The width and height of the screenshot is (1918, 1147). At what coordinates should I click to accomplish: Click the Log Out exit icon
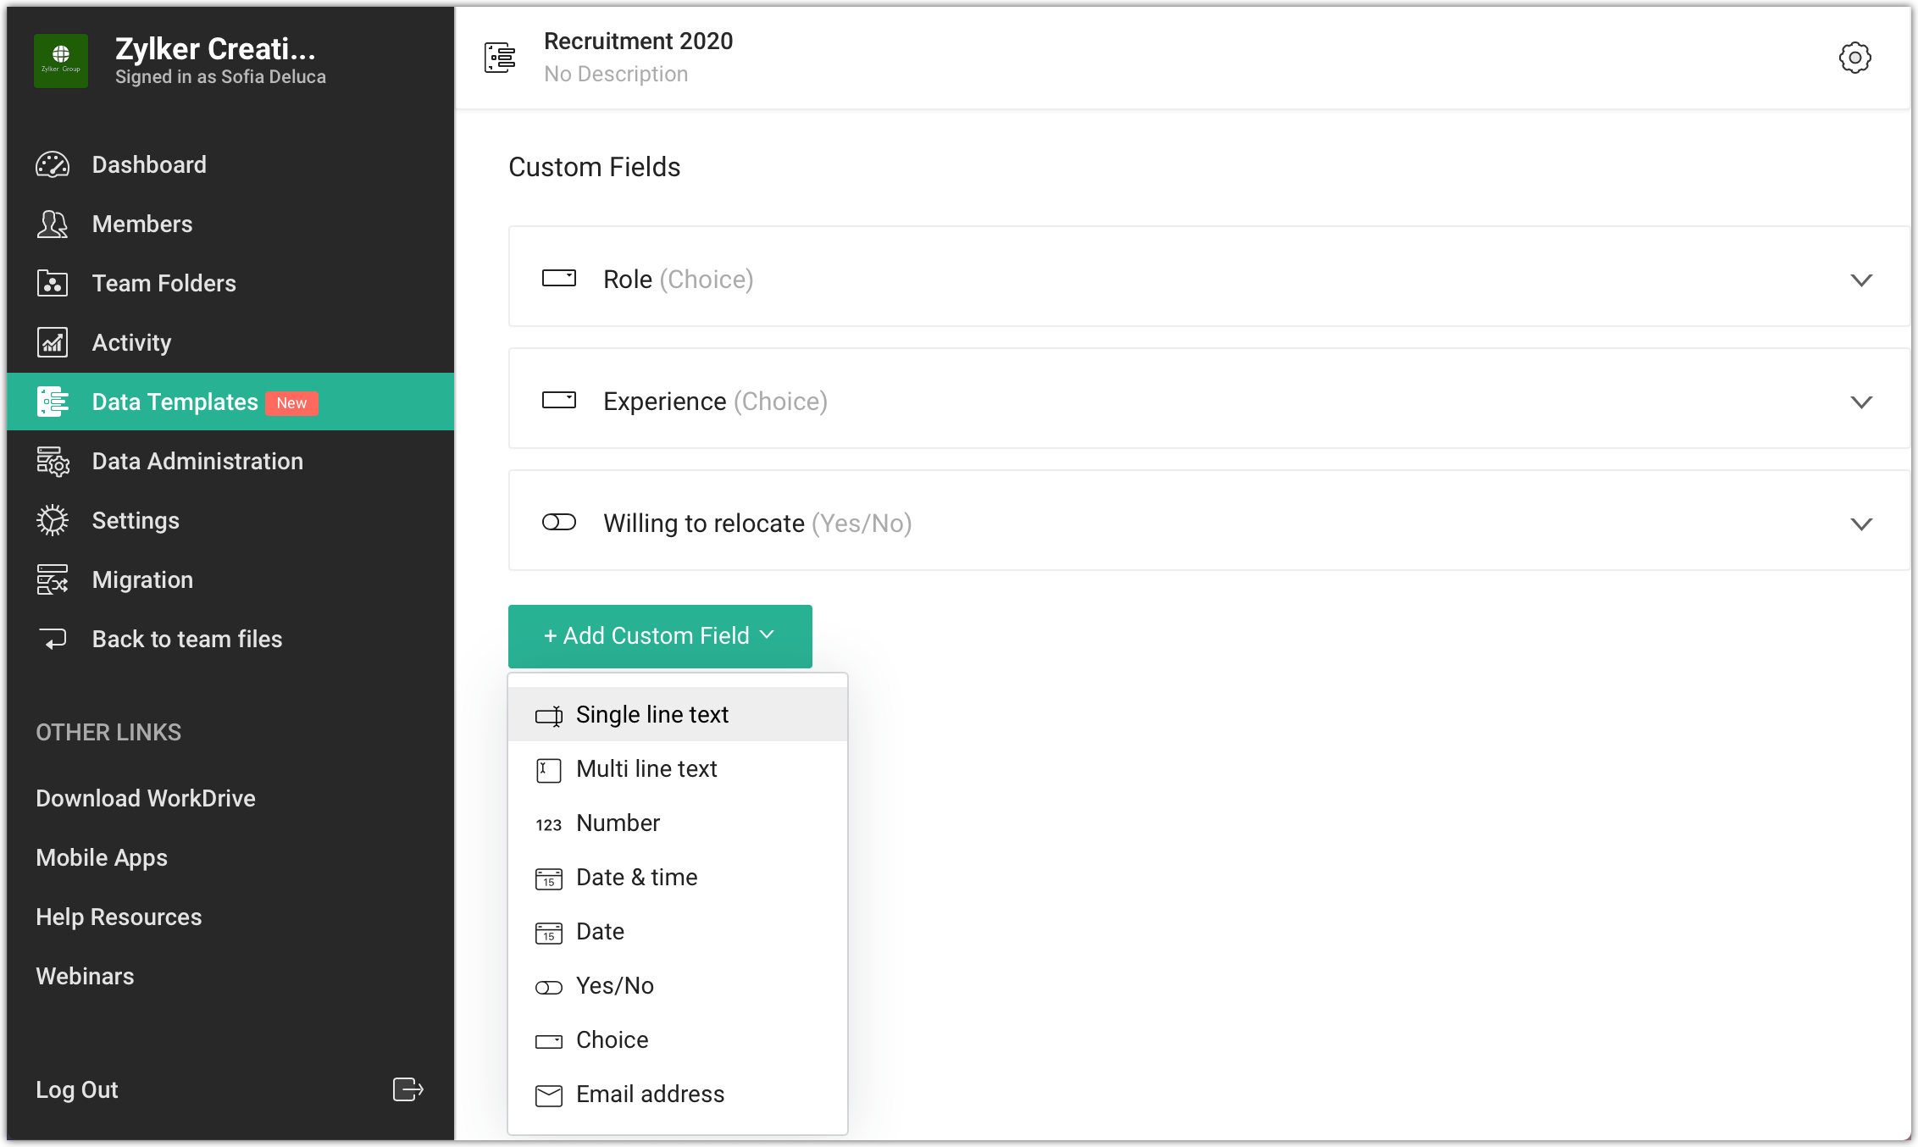407,1089
